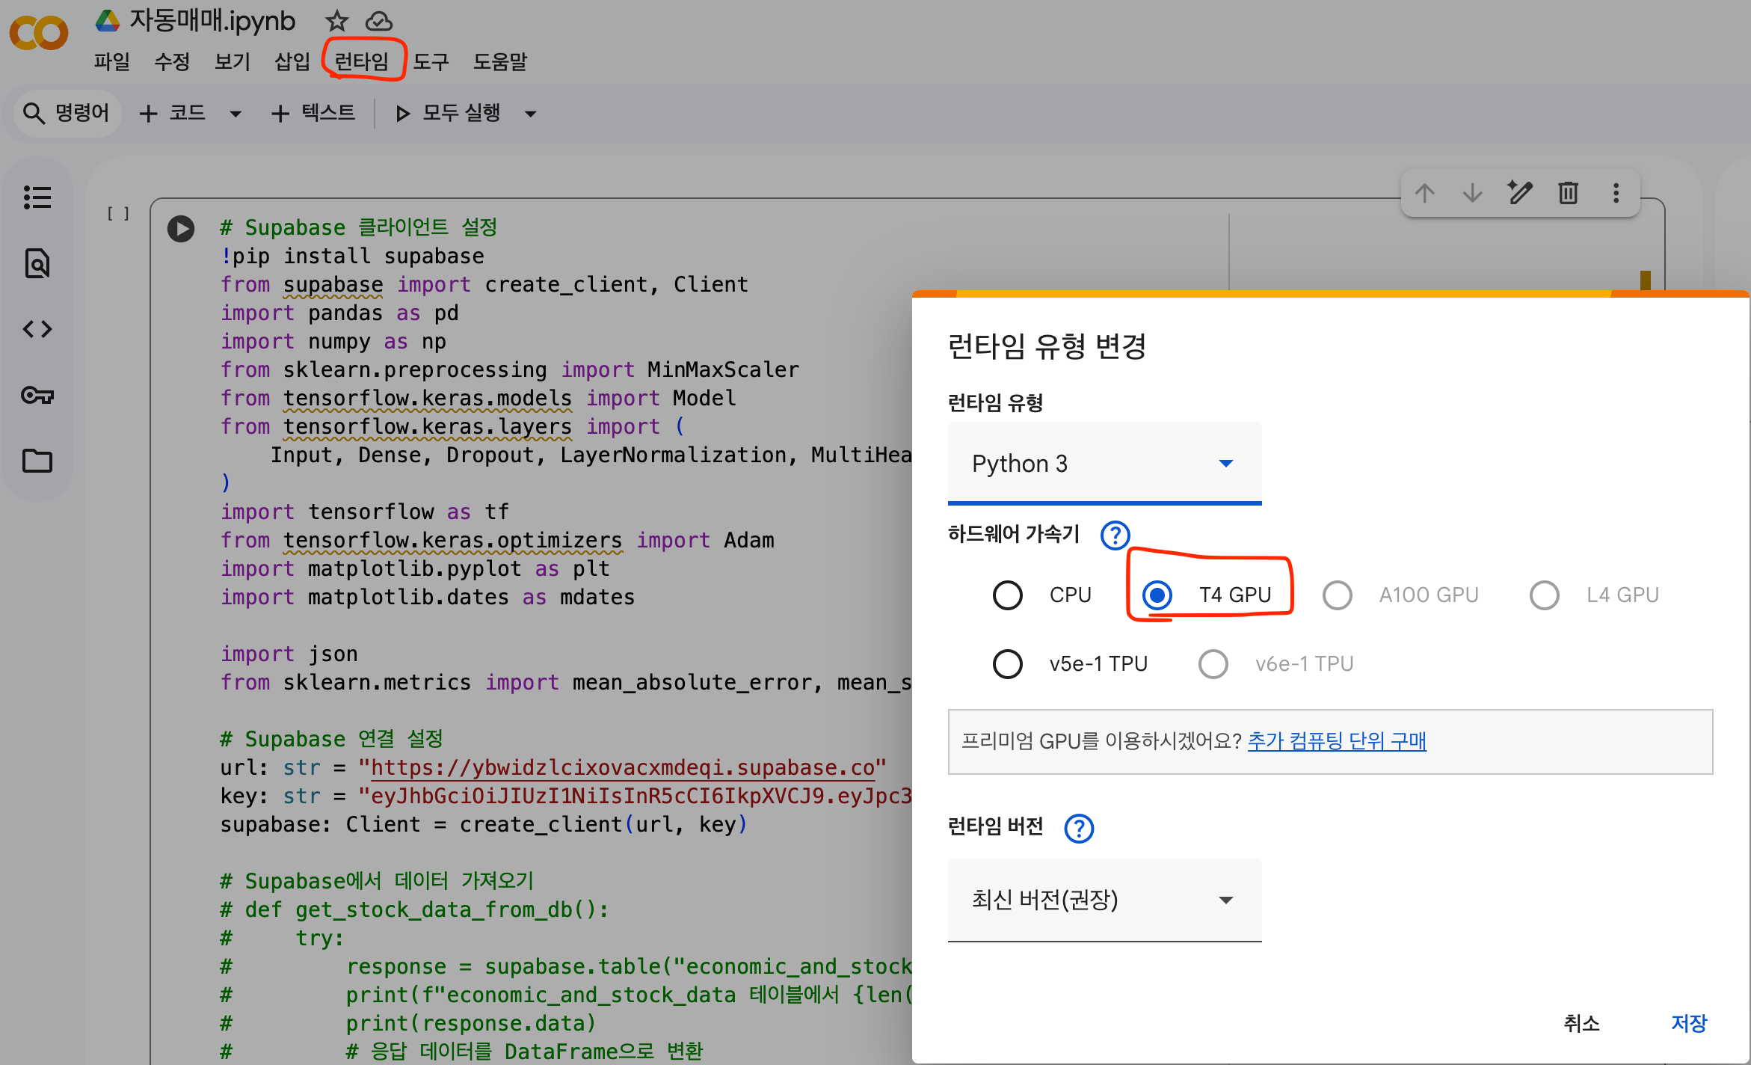Delete the cell with trash icon
This screenshot has height=1065, width=1751.
pyautogui.click(x=1568, y=193)
